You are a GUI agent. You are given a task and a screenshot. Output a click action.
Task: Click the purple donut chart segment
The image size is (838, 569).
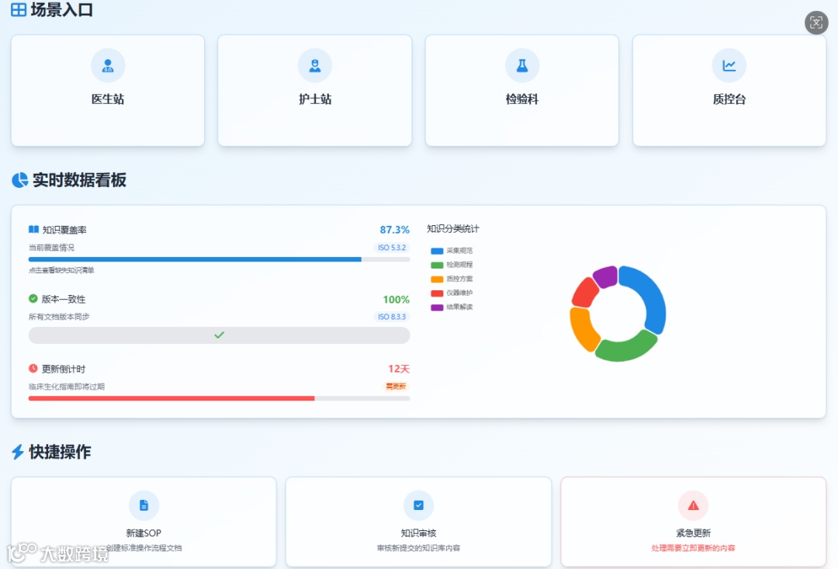pyautogui.click(x=606, y=276)
